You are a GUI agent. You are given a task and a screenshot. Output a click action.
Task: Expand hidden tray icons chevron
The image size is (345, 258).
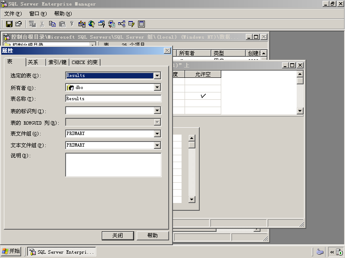332,252
